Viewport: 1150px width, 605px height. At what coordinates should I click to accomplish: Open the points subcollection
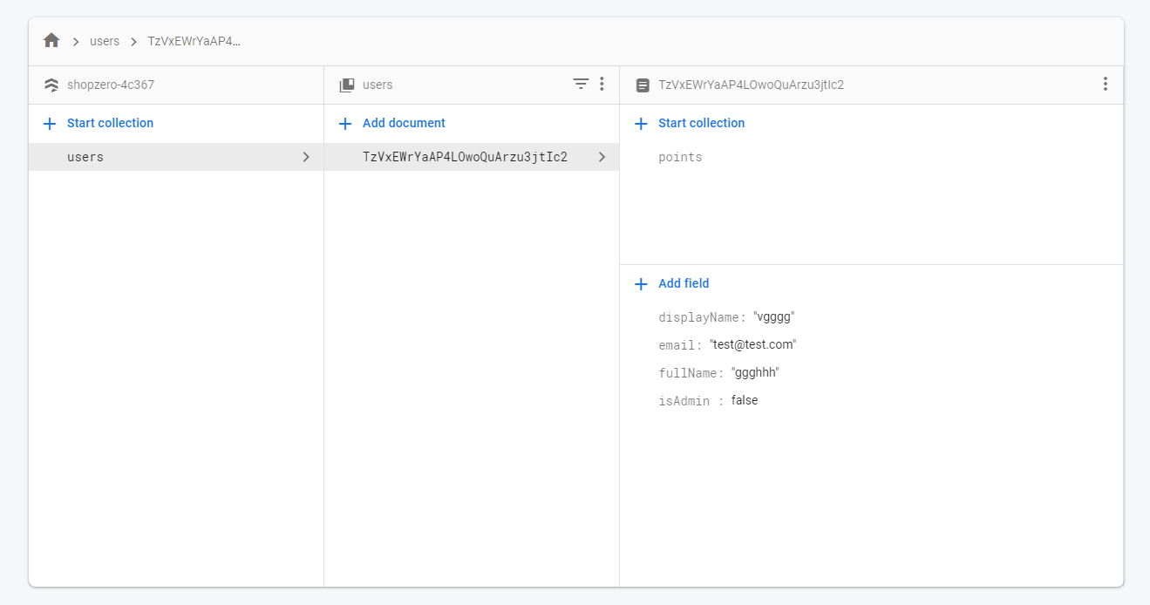[x=680, y=157]
